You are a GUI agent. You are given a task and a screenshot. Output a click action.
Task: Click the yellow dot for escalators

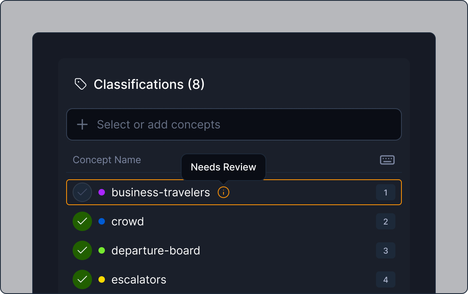coord(102,279)
